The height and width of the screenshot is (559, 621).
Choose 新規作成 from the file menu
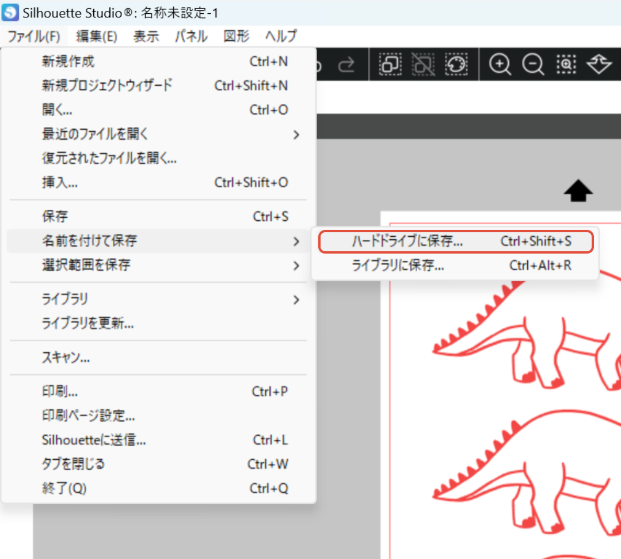click(158, 62)
